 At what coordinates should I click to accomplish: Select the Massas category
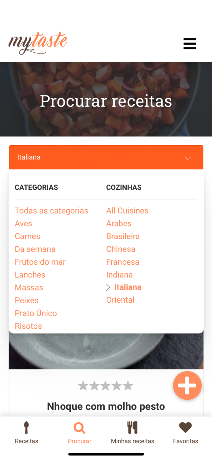tap(29, 288)
